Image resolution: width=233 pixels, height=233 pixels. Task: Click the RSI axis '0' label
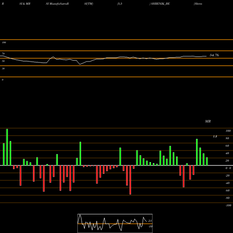[2, 80]
